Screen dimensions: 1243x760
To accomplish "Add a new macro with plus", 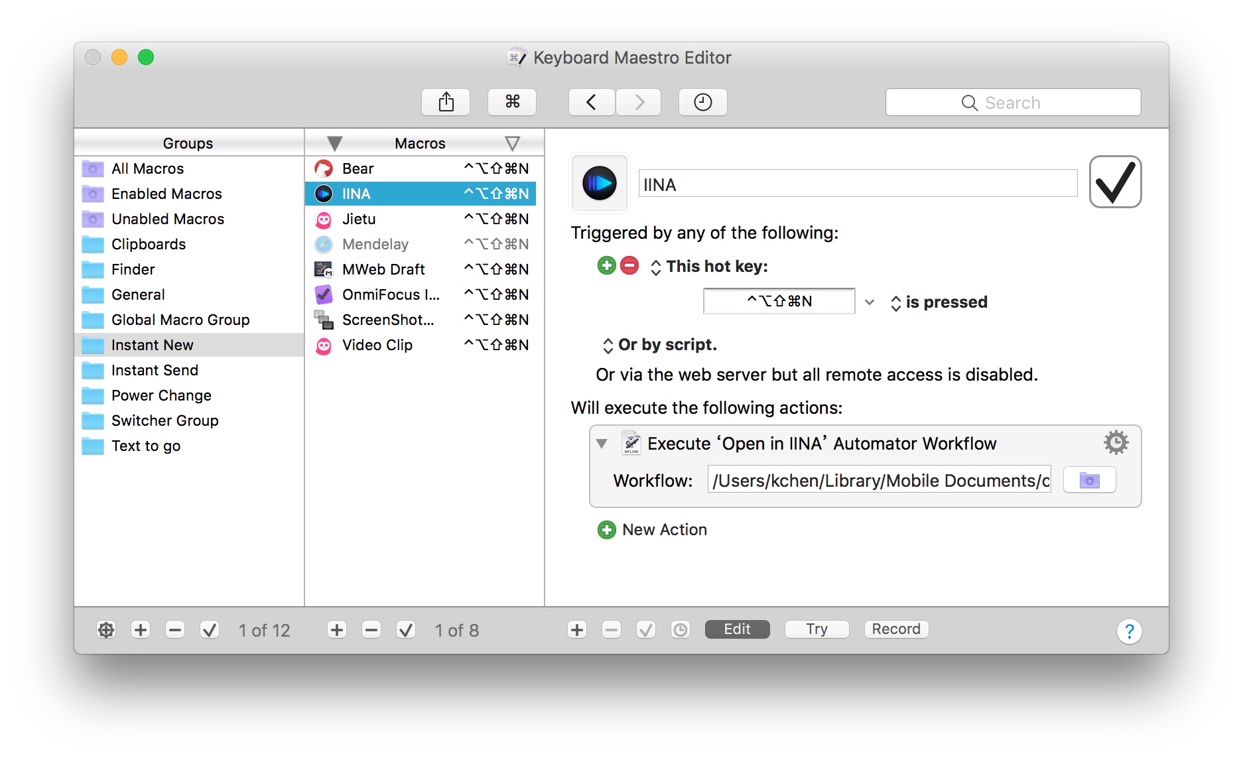I will pyautogui.click(x=337, y=630).
